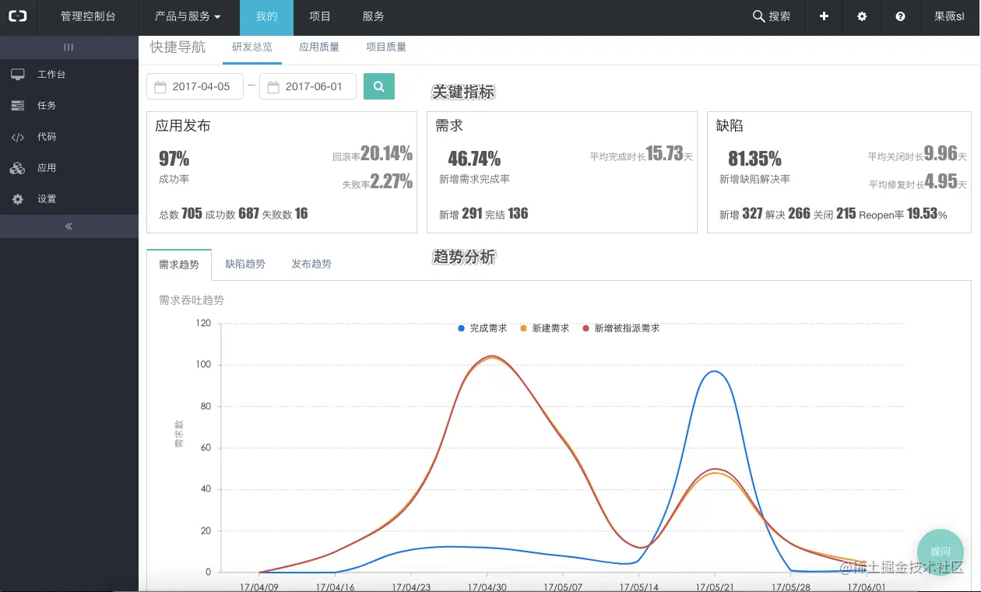Click the sidebar three-bars handle
The image size is (981, 592).
click(x=69, y=47)
